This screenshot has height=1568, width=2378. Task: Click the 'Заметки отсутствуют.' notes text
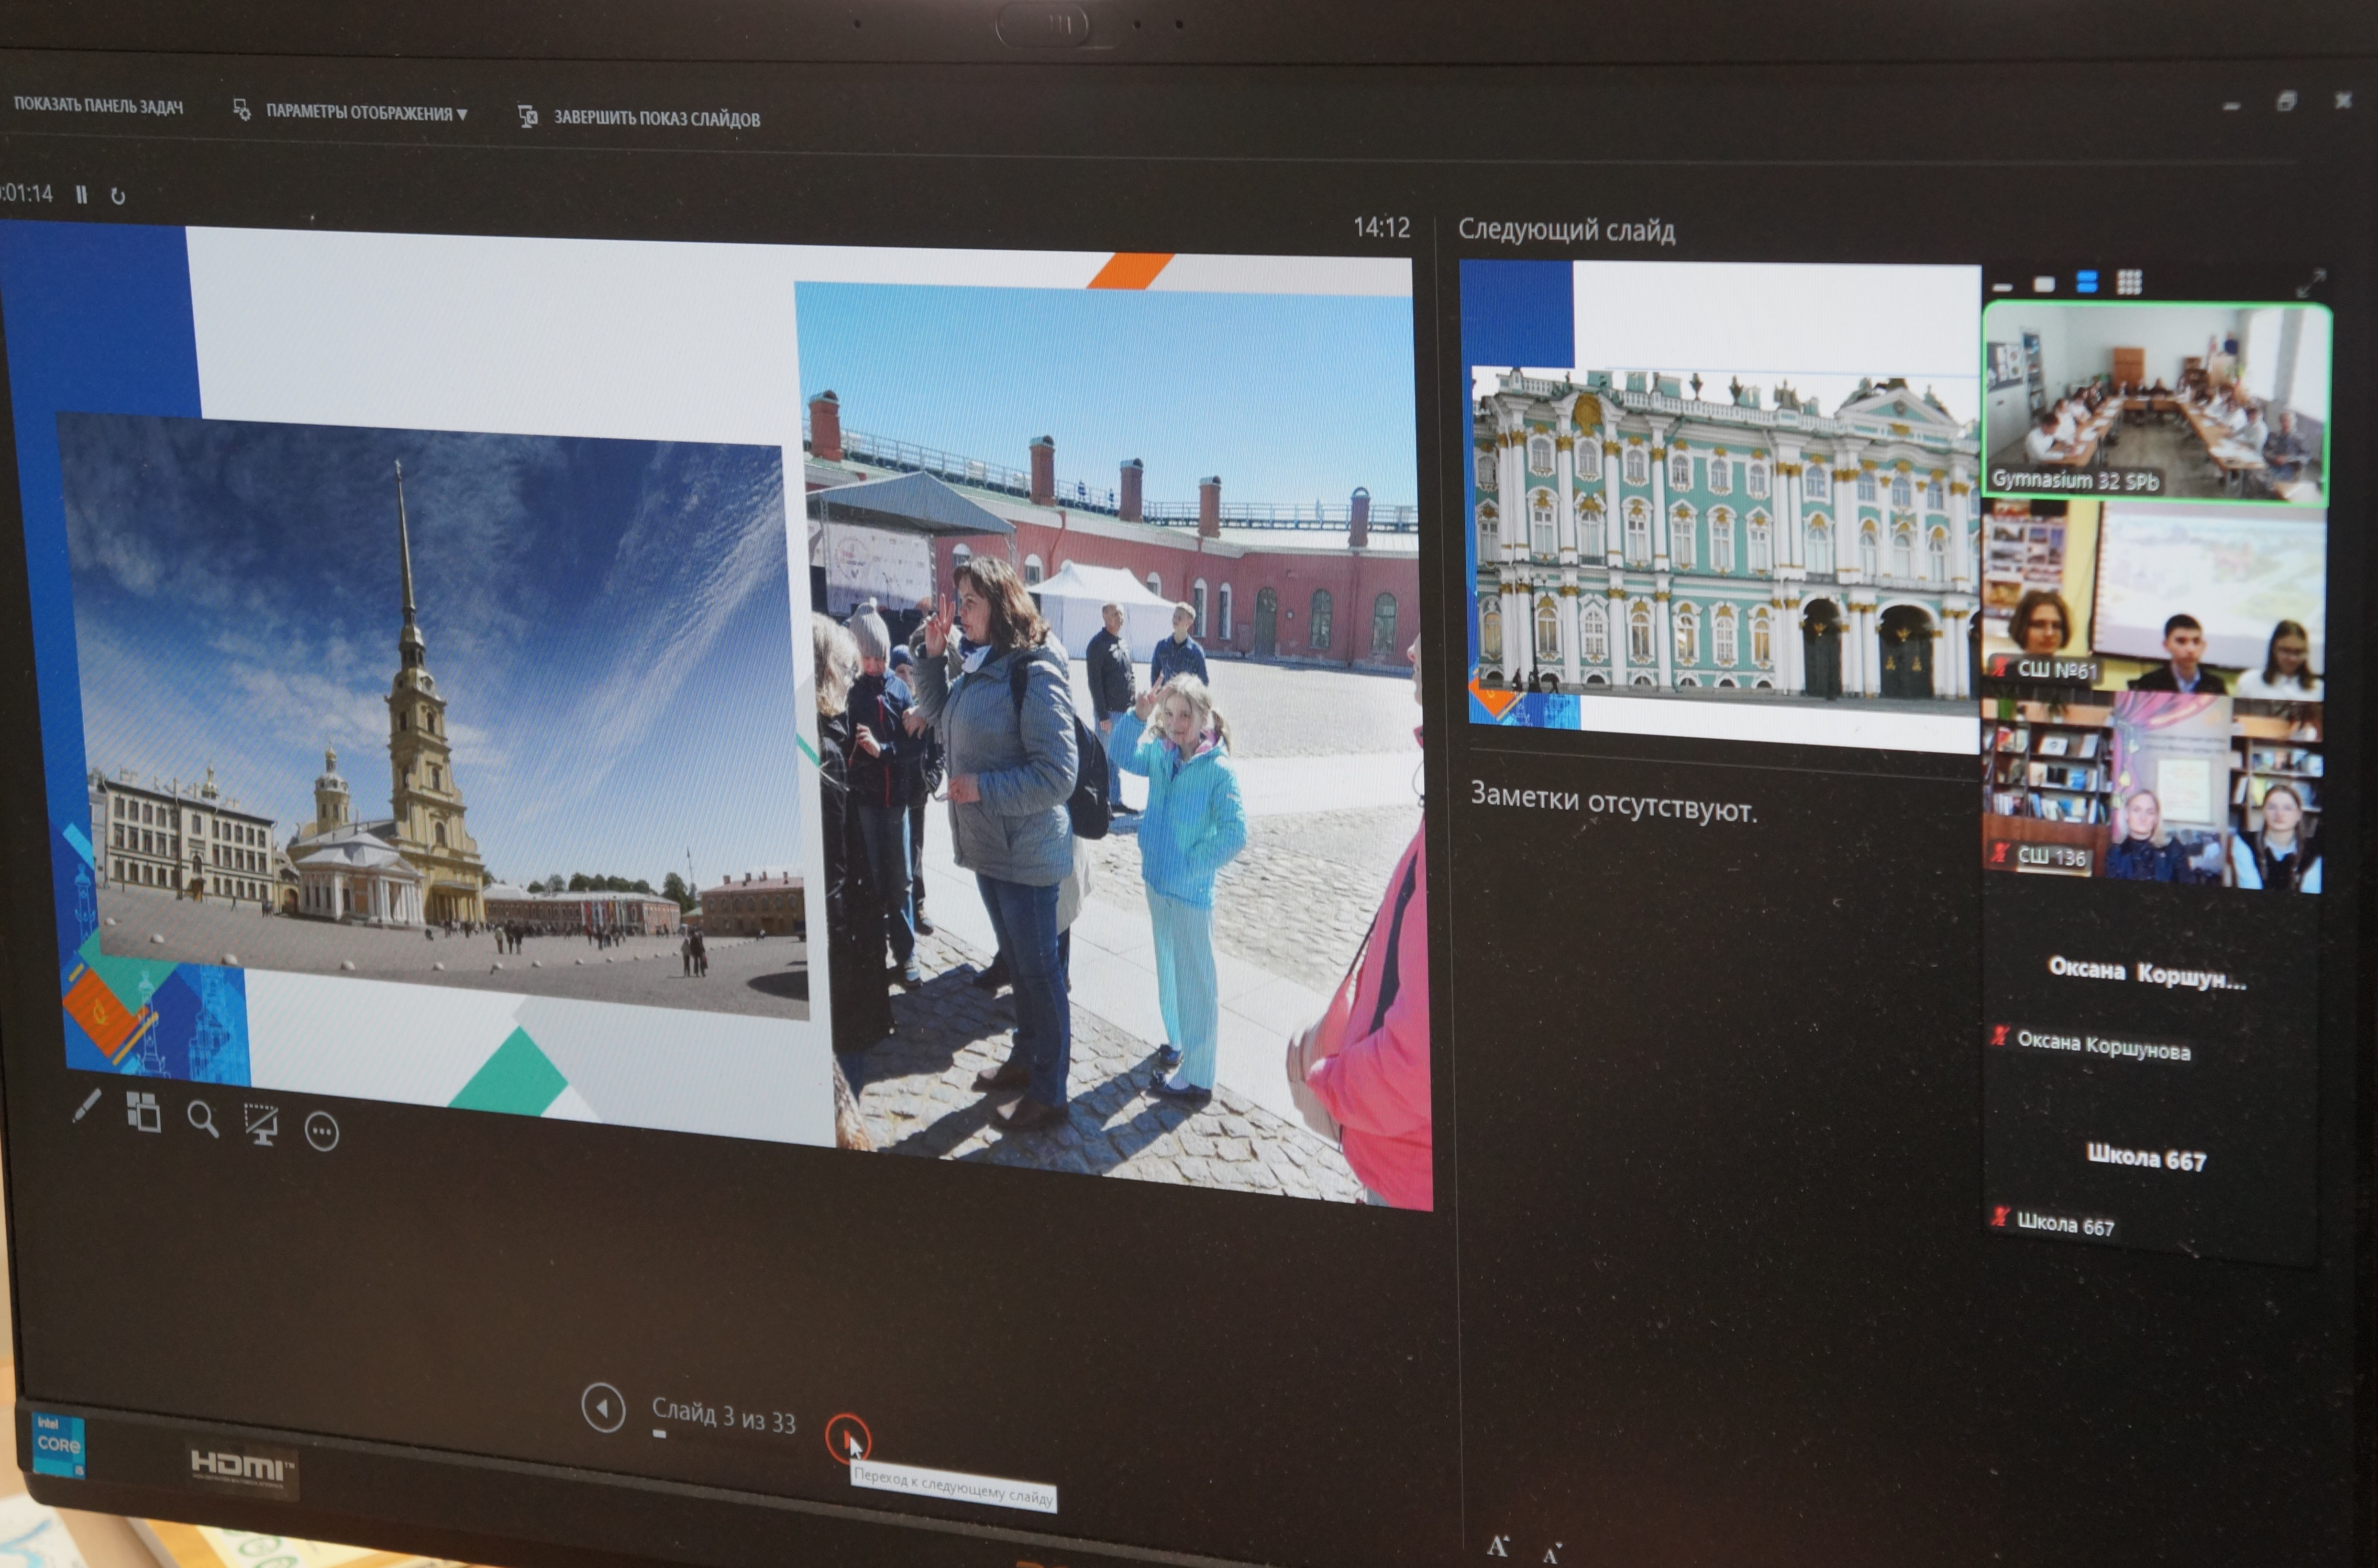tap(1614, 803)
